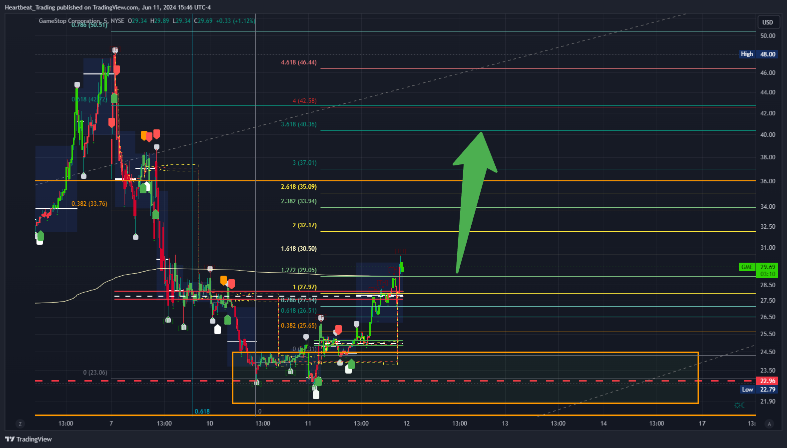The height and width of the screenshot is (448, 787).
Task: Click the publisher header text Heartbeat_Trading
Action: point(29,7)
